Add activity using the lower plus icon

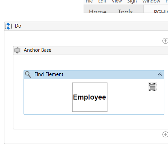pos(165,134)
